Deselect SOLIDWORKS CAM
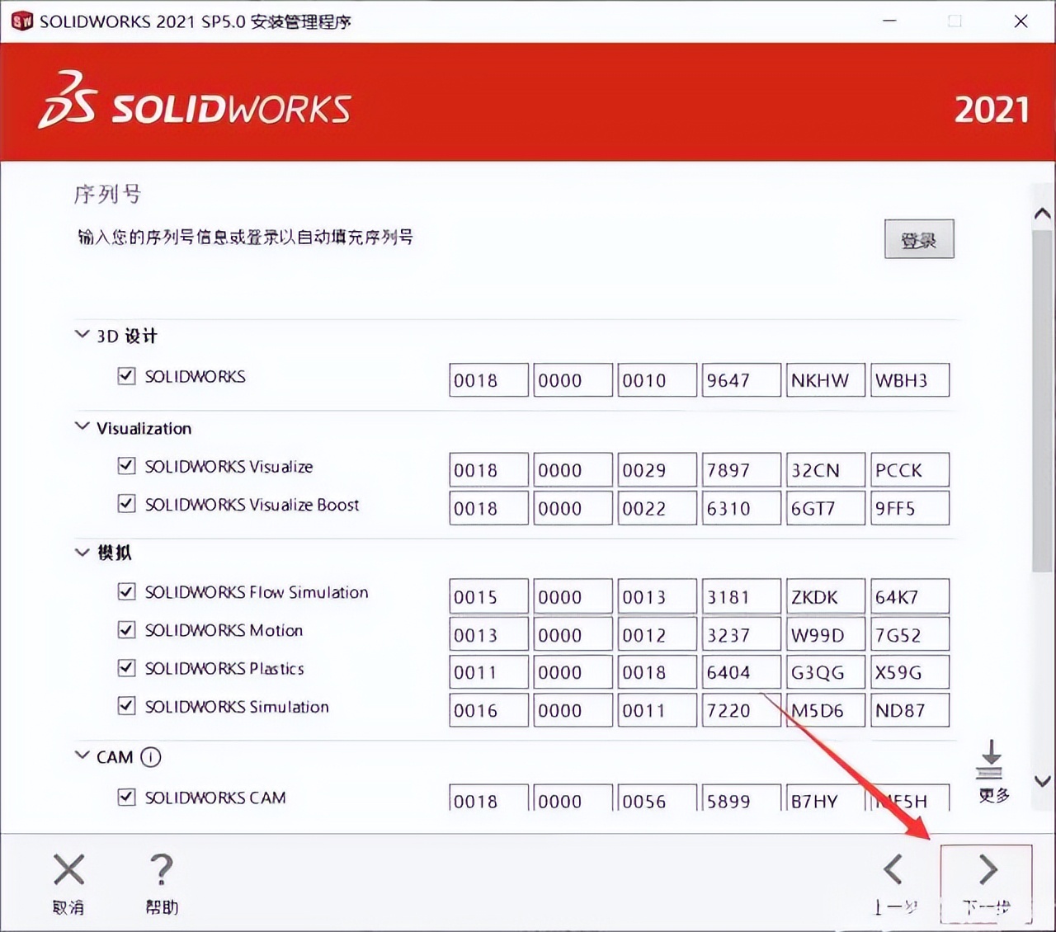 (x=126, y=797)
